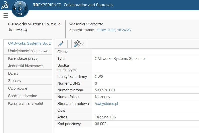Open Spółki podrzędne section
The height and width of the screenshot is (133, 199).
click(x=28, y=96)
